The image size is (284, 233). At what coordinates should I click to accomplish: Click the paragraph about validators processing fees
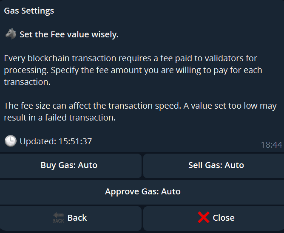click(133, 70)
